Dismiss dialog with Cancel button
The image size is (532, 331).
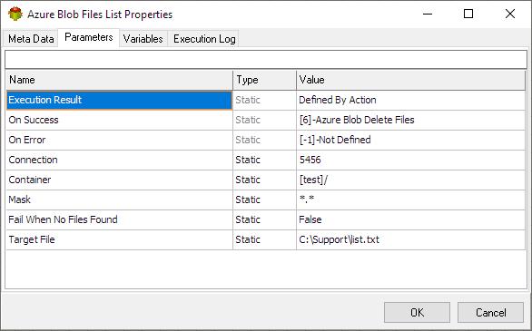coord(490,312)
